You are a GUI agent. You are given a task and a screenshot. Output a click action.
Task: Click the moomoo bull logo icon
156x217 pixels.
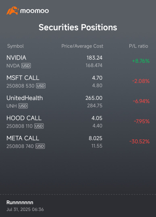[12, 10]
